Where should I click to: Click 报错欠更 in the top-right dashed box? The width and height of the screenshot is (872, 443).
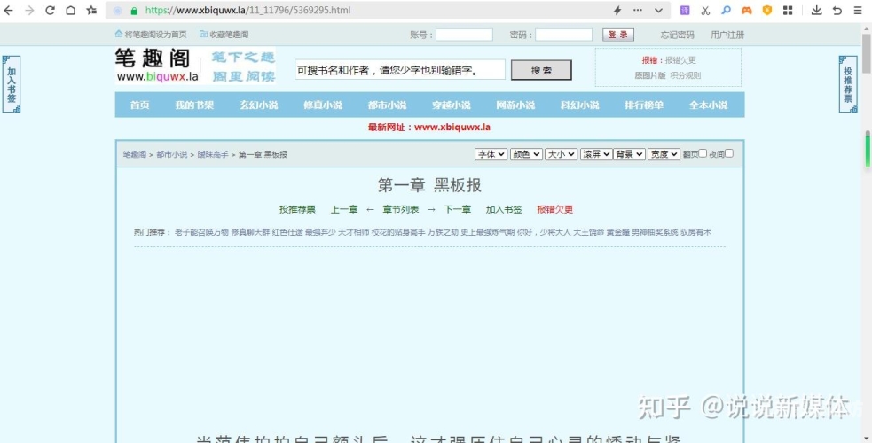(x=680, y=60)
